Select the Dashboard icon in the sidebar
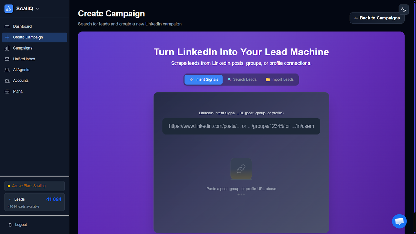Viewport: 416px width, 234px height. [8, 26]
